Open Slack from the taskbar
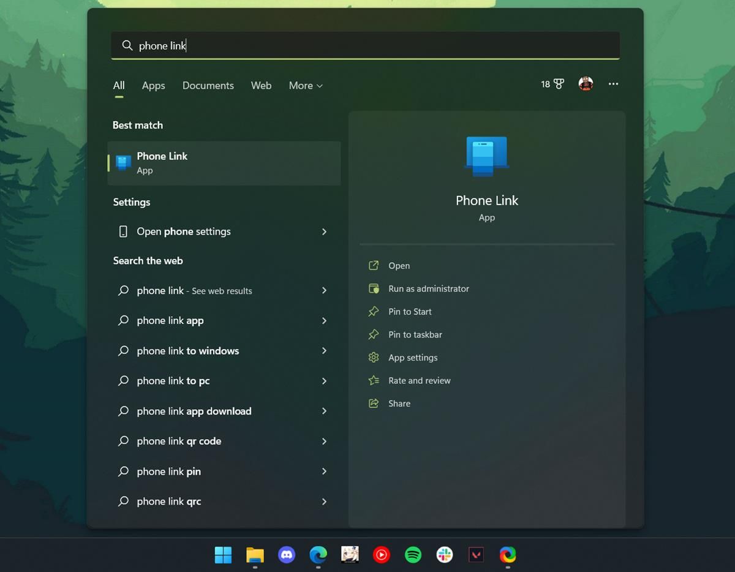Screen dimensions: 735x572 click(445, 555)
